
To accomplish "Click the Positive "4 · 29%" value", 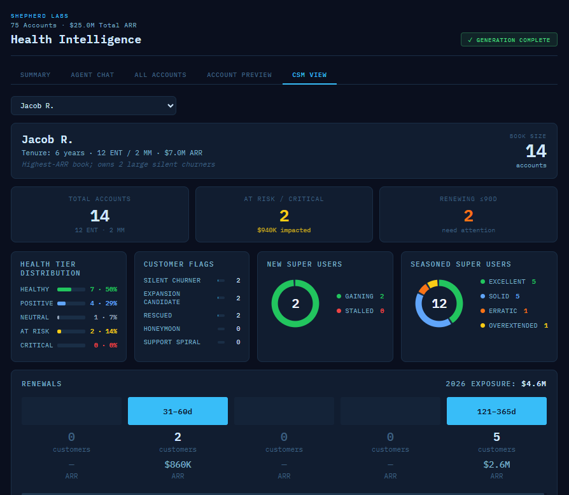I will tap(103, 303).
